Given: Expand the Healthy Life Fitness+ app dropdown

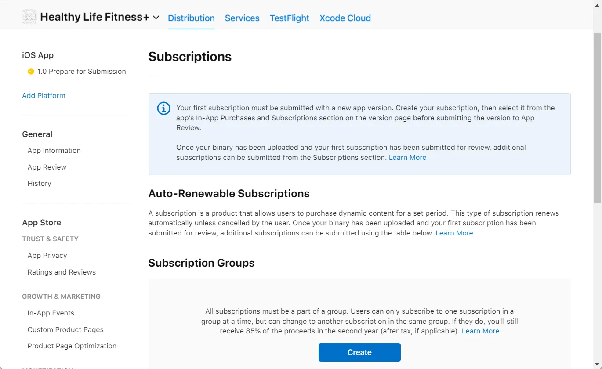Looking at the screenshot, I should point(156,18).
